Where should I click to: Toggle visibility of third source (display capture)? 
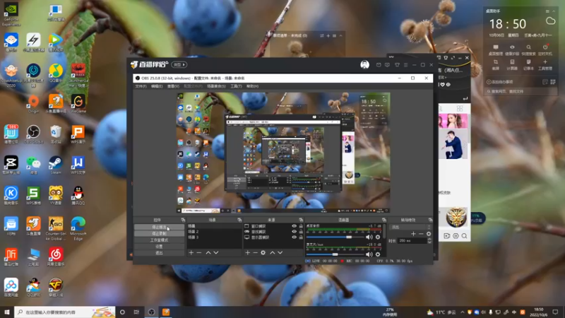294,237
